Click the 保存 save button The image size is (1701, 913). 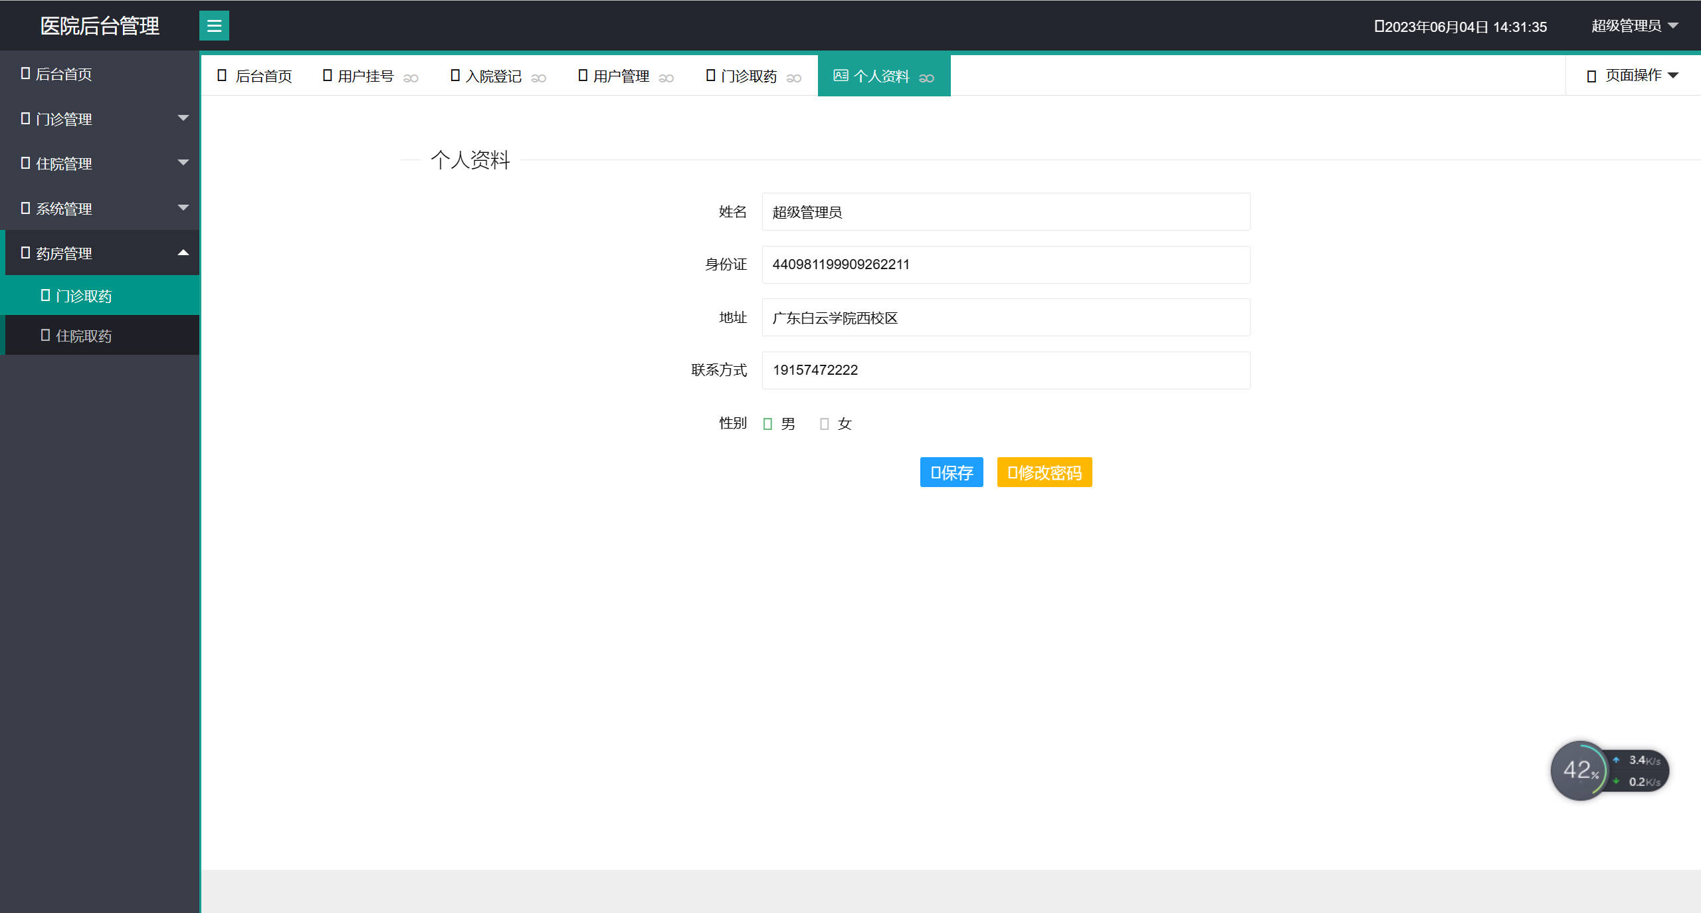tap(951, 472)
